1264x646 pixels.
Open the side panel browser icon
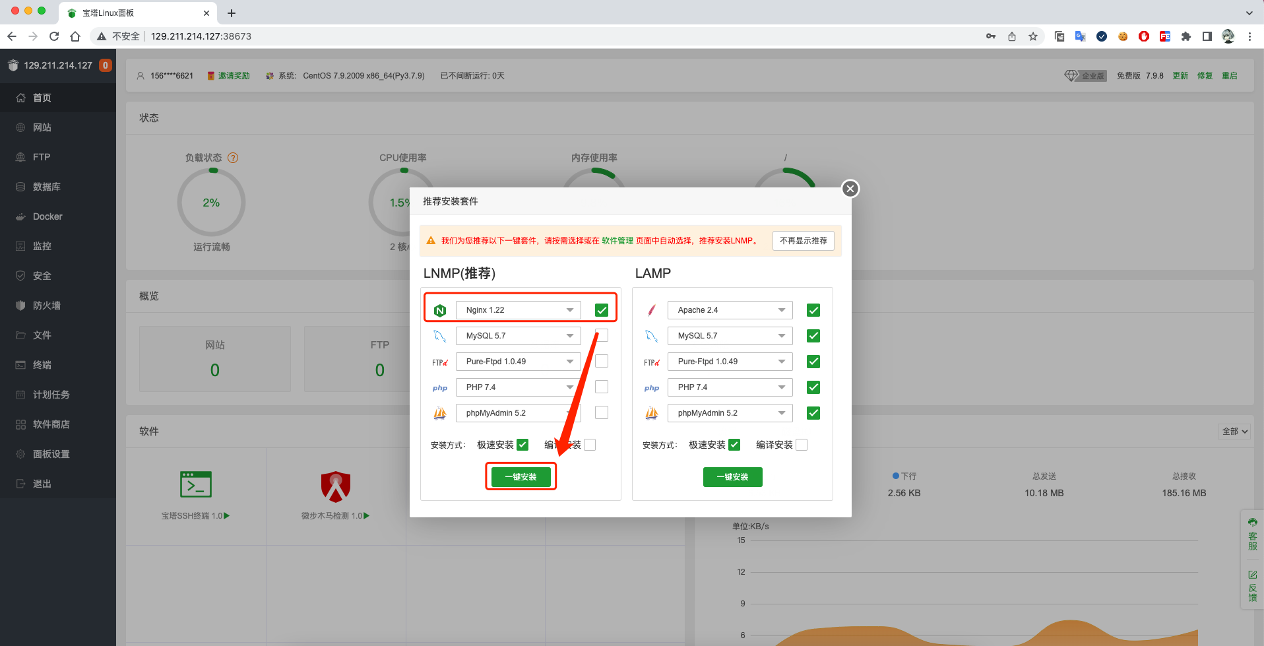[1207, 36]
